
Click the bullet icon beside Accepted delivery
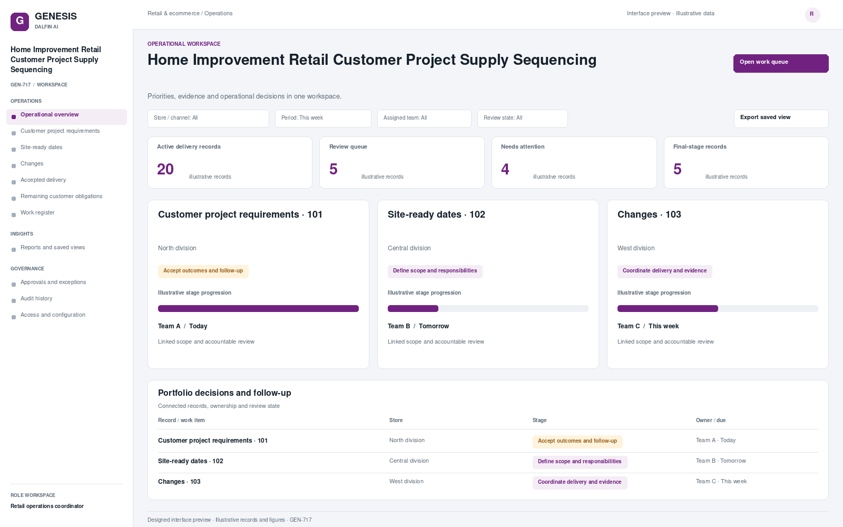(14, 182)
